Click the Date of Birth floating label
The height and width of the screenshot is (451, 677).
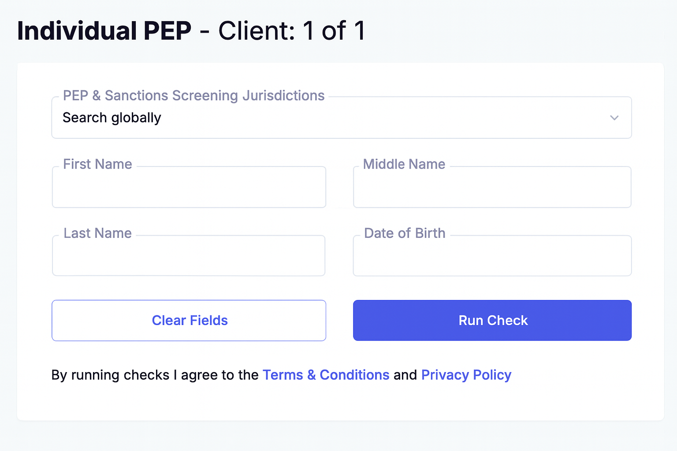tap(405, 233)
